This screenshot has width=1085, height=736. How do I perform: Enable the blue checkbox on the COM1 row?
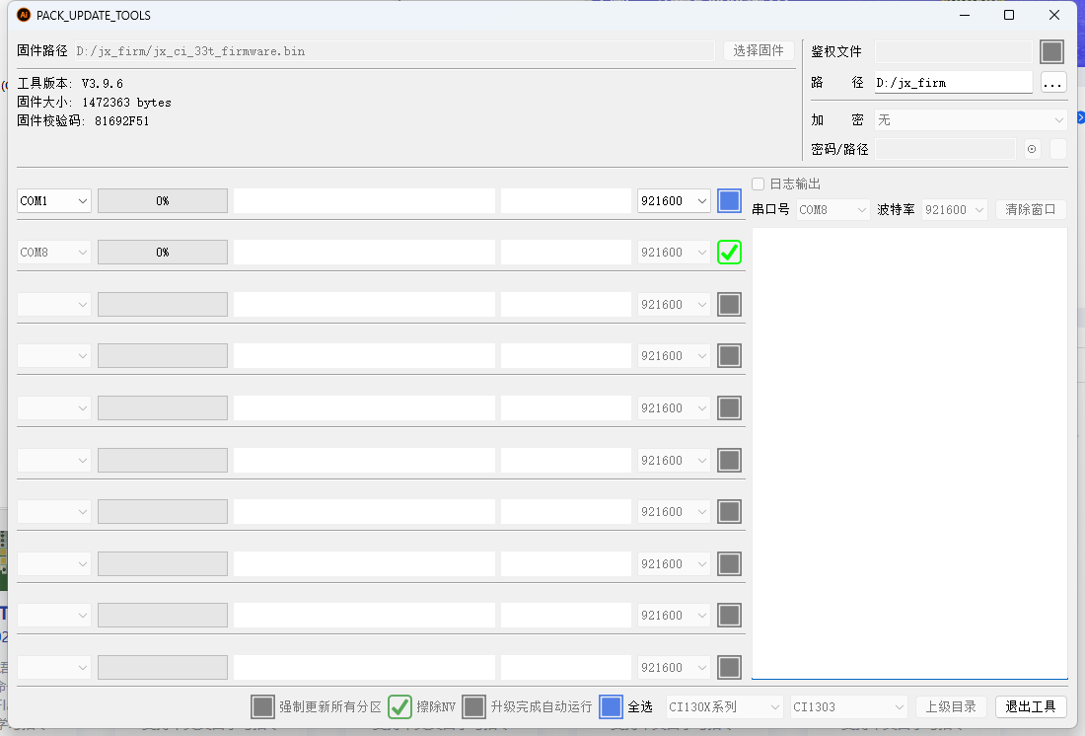(x=729, y=200)
